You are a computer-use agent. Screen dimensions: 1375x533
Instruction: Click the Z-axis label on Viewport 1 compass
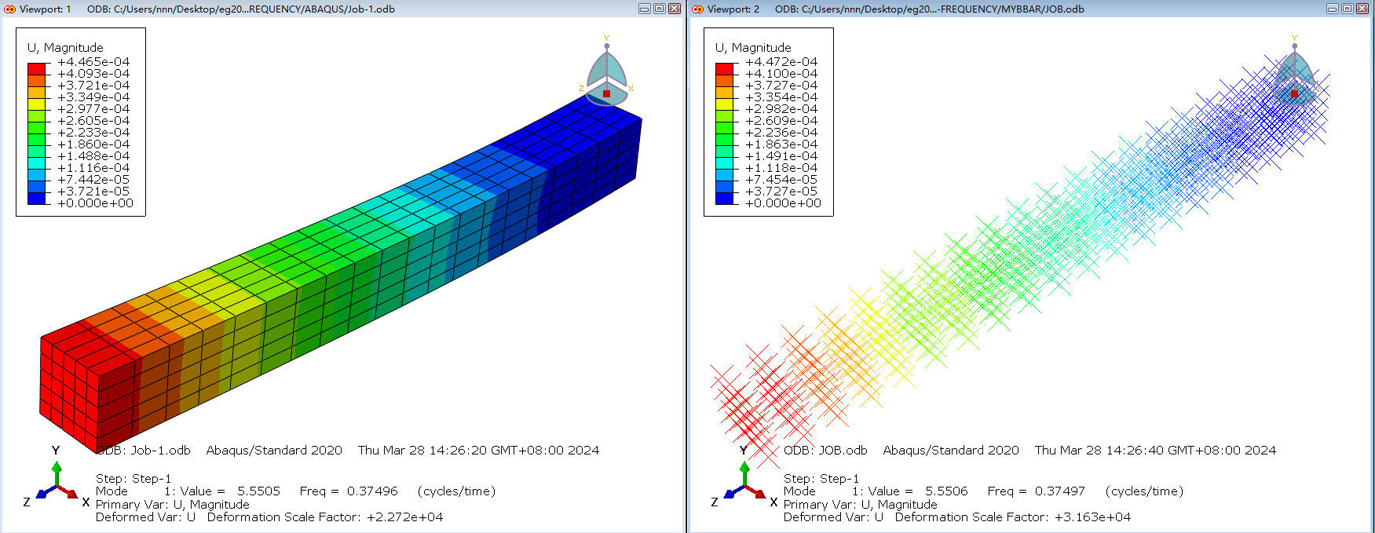[x=582, y=89]
